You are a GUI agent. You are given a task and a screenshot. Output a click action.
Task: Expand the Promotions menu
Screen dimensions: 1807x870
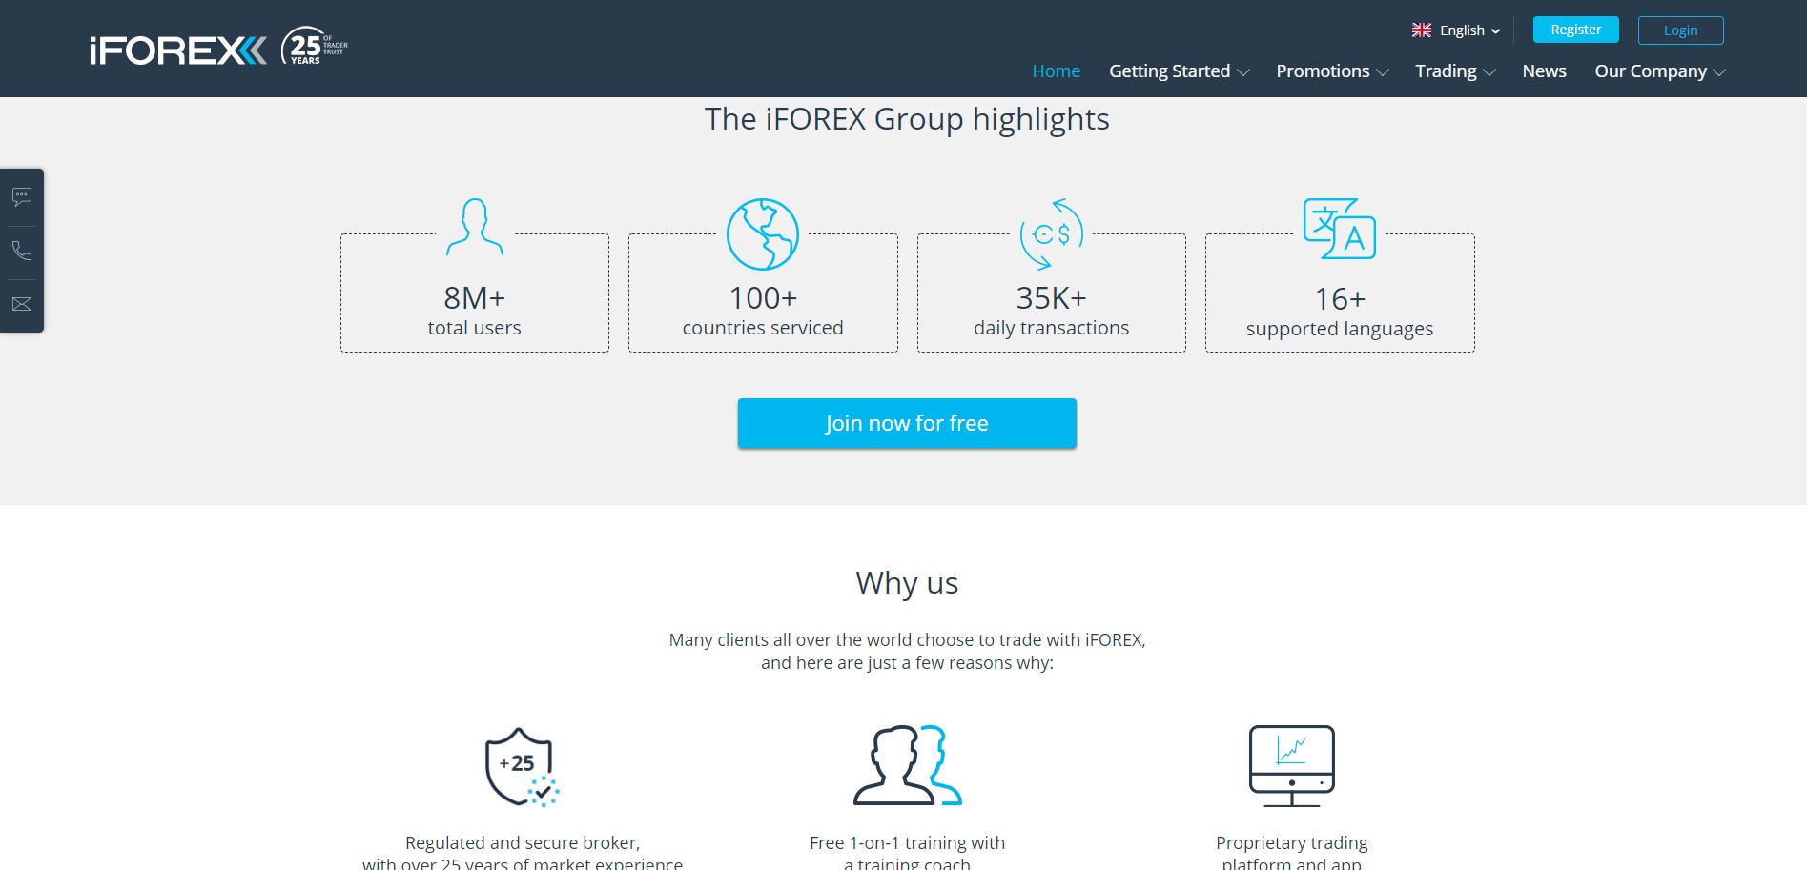[1332, 71]
